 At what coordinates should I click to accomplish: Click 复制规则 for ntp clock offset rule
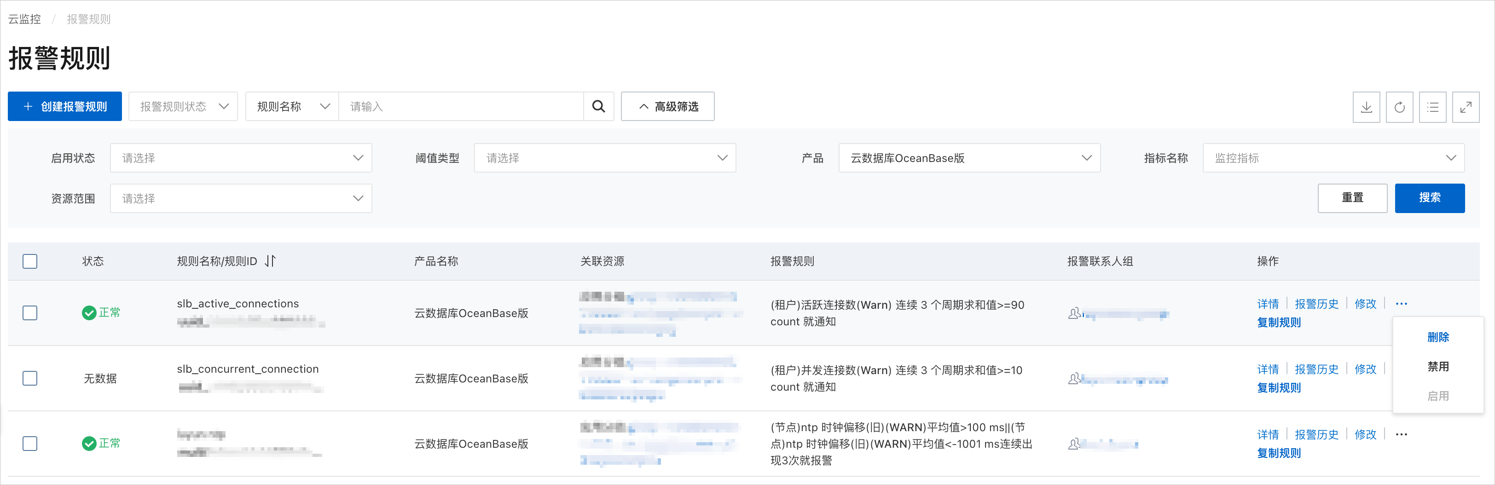point(1279,454)
